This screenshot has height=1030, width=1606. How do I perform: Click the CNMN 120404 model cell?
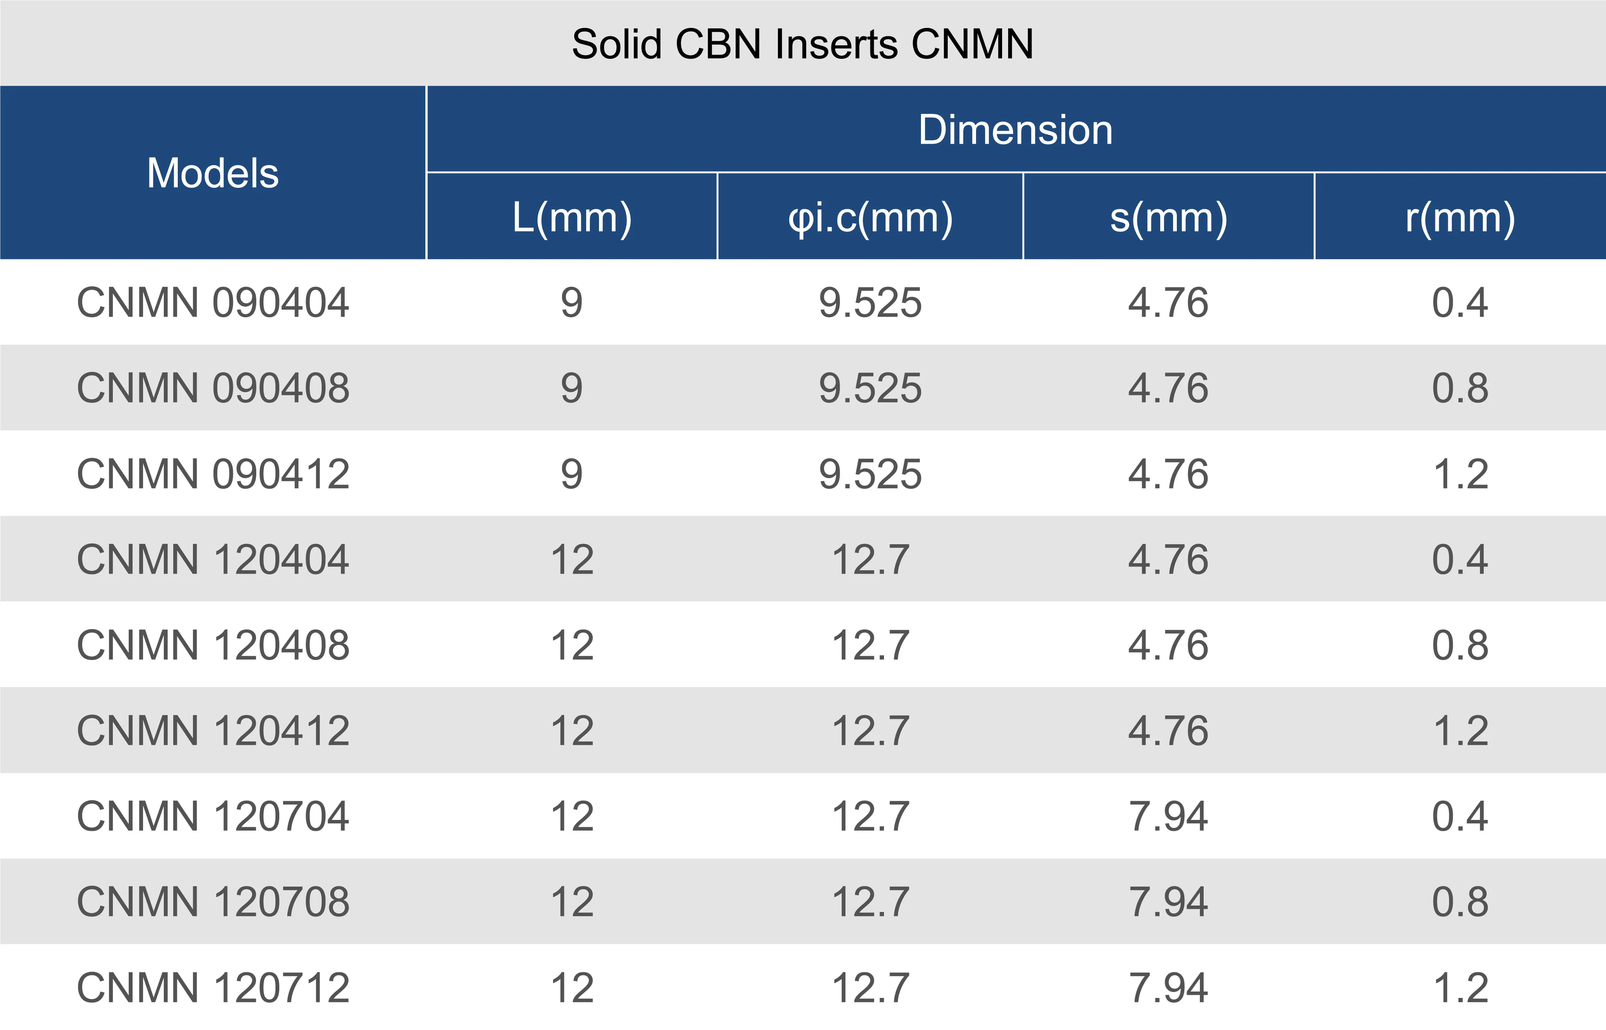213,559
